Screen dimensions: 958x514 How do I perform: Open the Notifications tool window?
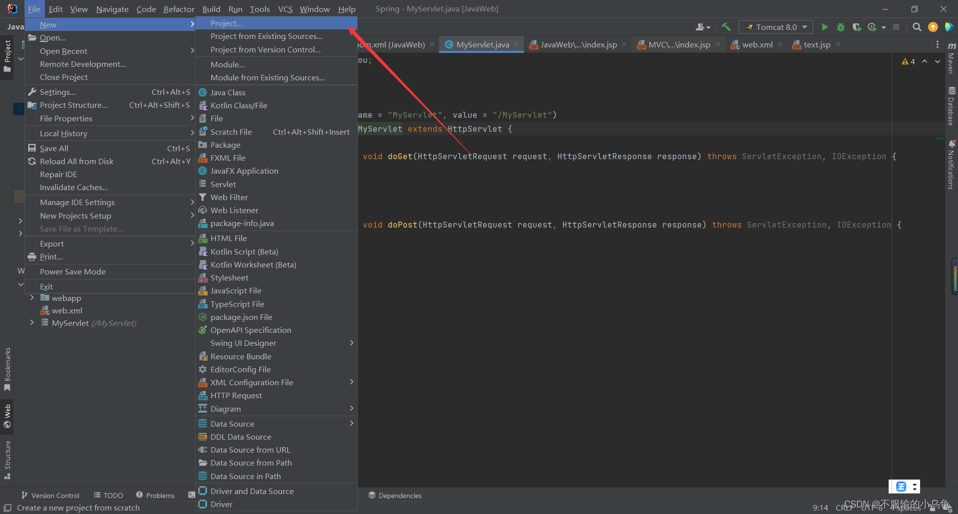pos(952,165)
